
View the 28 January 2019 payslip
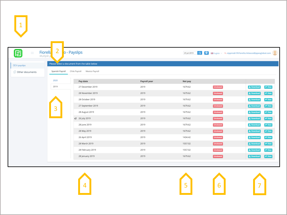coord(268,156)
